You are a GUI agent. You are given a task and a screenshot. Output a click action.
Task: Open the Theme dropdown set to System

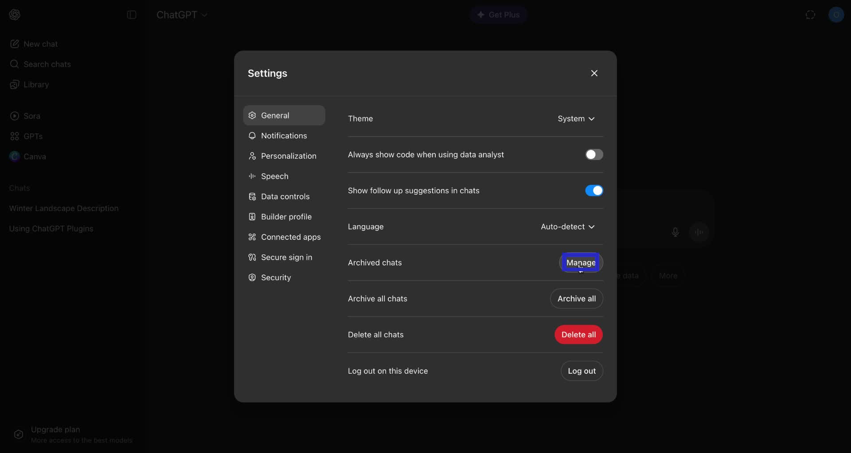click(576, 119)
